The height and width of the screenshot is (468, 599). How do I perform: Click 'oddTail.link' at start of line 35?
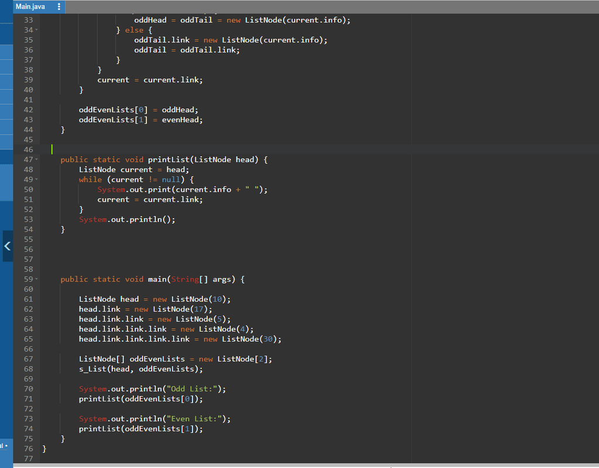(161, 40)
